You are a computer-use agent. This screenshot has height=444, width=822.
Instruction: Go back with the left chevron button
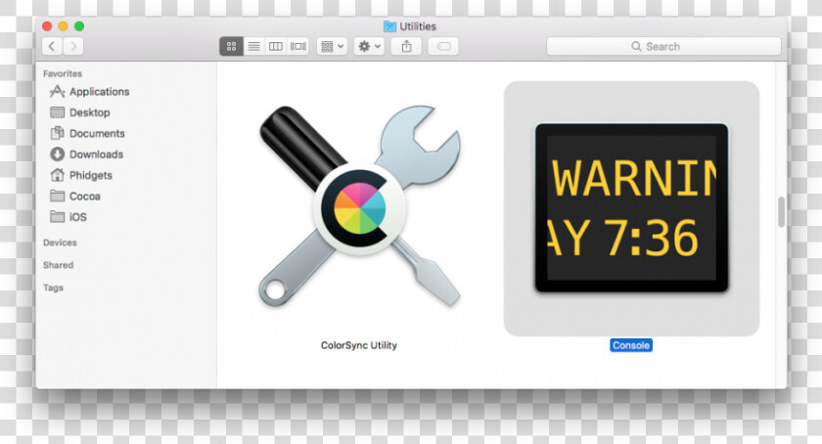[x=52, y=46]
